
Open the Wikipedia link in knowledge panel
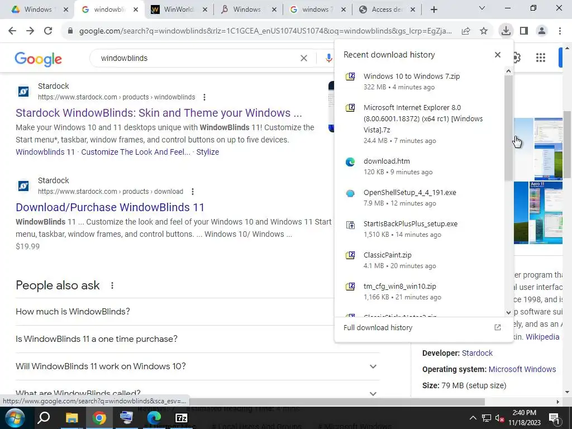tap(542, 337)
